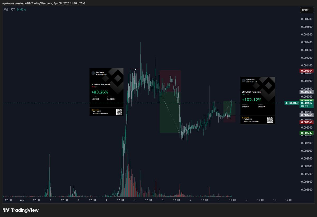Click the 0.004700 price scale value
Screen dimensions: 317x217
pyautogui.click(x=306, y=19)
